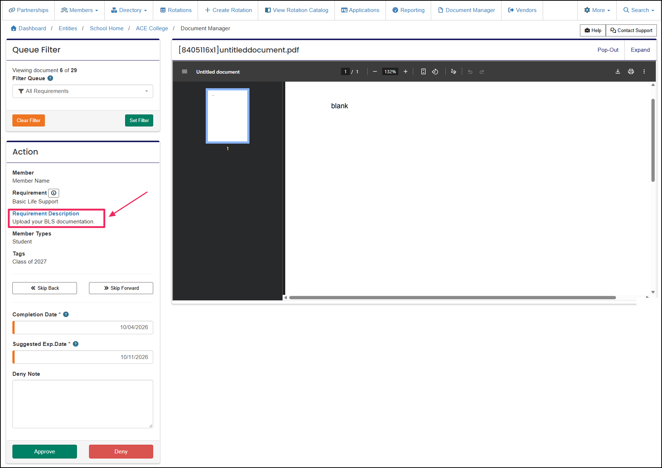The height and width of the screenshot is (468, 662).
Task: Open the More dropdown menu
Action: [x=597, y=10]
